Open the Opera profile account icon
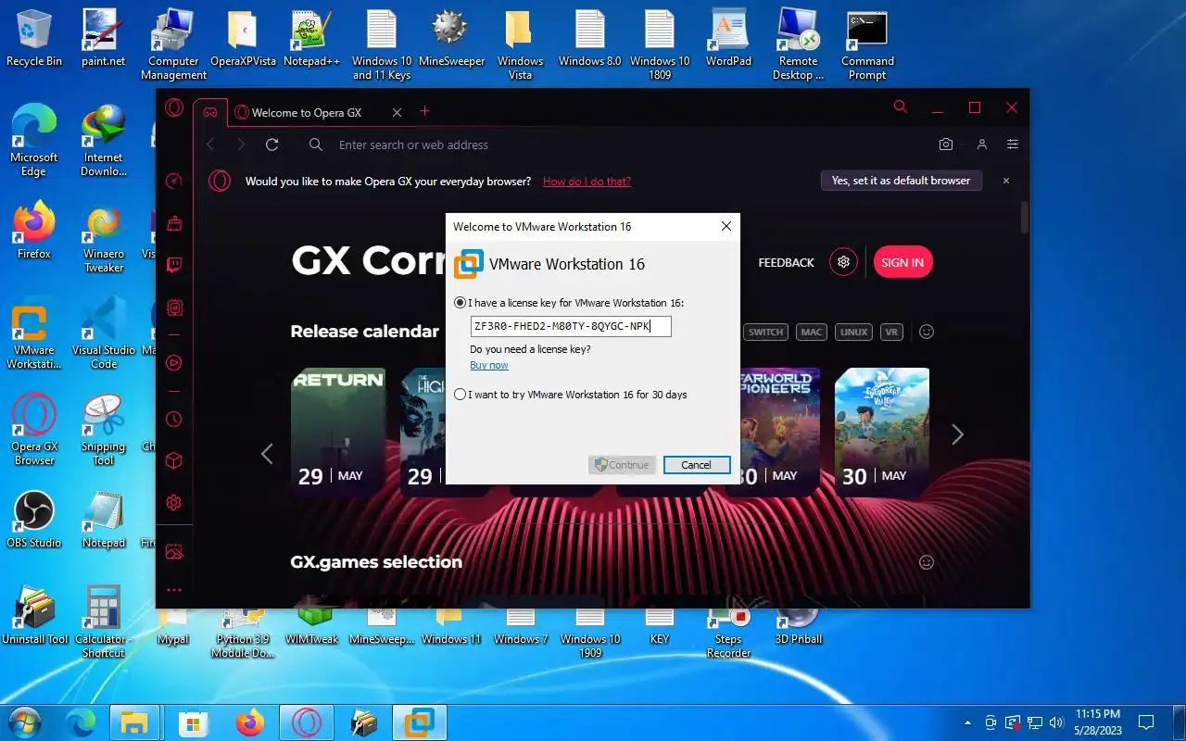The width and height of the screenshot is (1186, 741). (981, 144)
